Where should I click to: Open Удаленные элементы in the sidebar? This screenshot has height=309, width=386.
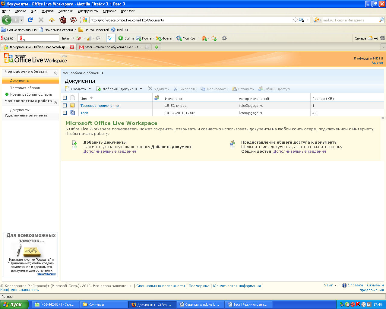27,115
